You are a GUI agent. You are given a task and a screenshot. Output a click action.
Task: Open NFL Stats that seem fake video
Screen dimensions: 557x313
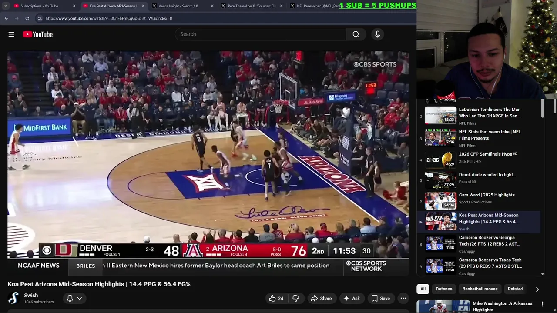pyautogui.click(x=490, y=135)
